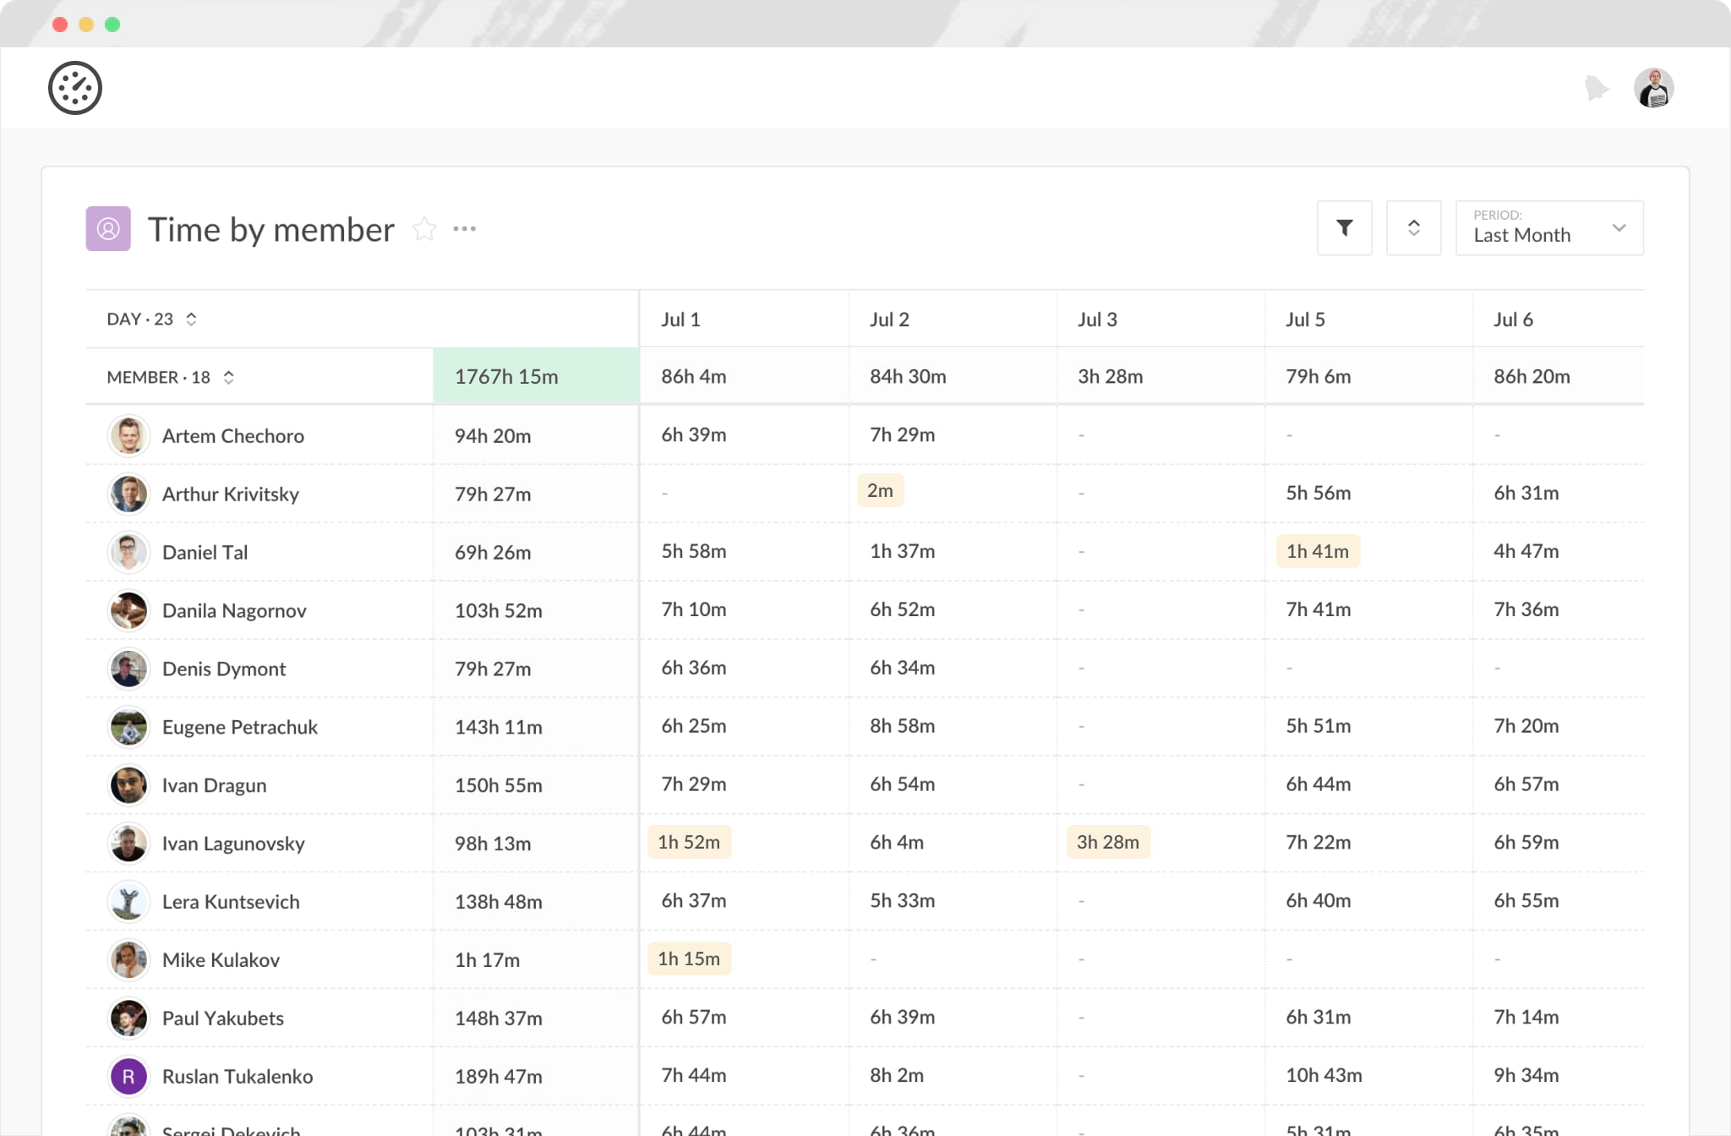
Task: Open the user profile avatar menu
Action: tap(1653, 88)
